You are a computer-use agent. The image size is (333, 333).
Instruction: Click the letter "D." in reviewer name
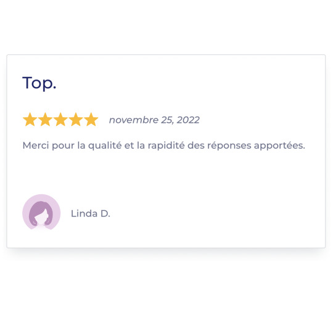click(105, 213)
